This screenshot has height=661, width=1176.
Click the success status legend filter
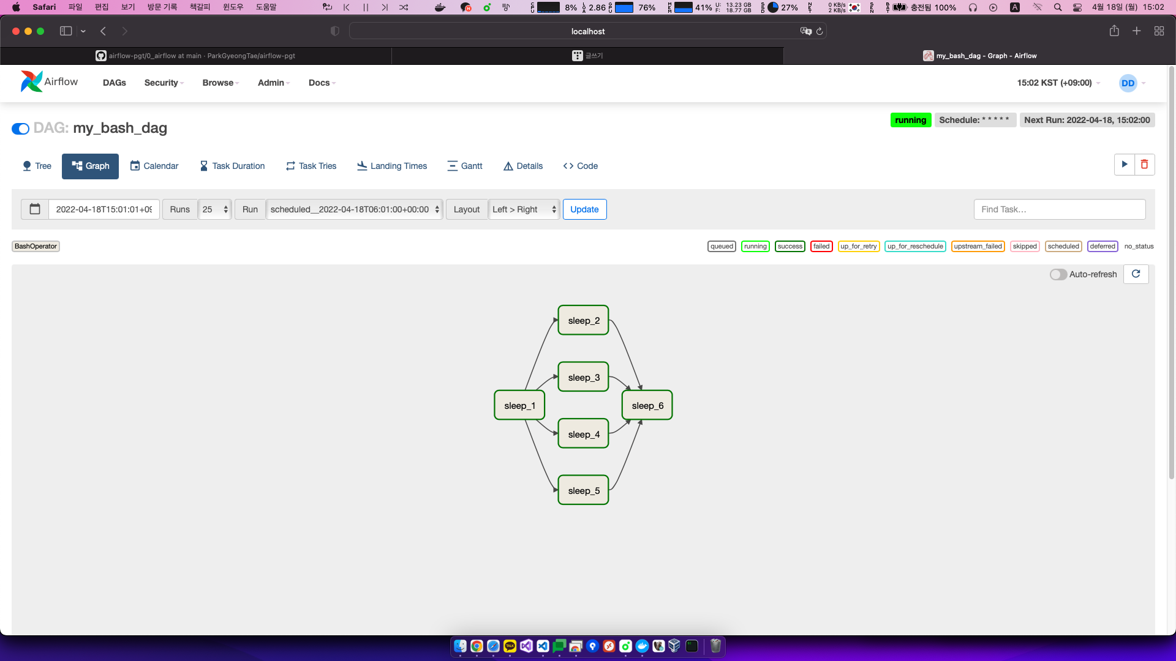click(x=790, y=247)
